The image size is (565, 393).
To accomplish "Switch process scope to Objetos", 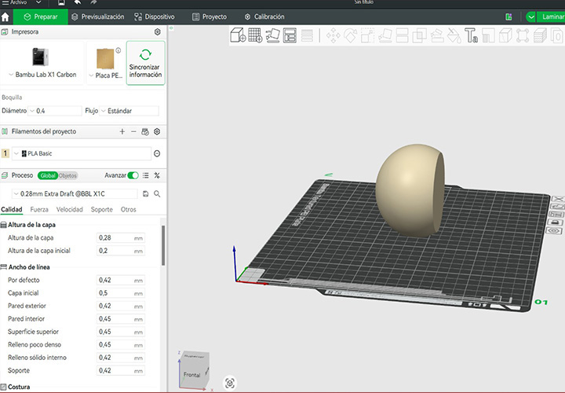I will [68, 175].
